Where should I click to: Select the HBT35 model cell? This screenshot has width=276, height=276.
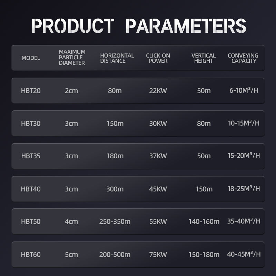pyautogui.click(x=31, y=156)
